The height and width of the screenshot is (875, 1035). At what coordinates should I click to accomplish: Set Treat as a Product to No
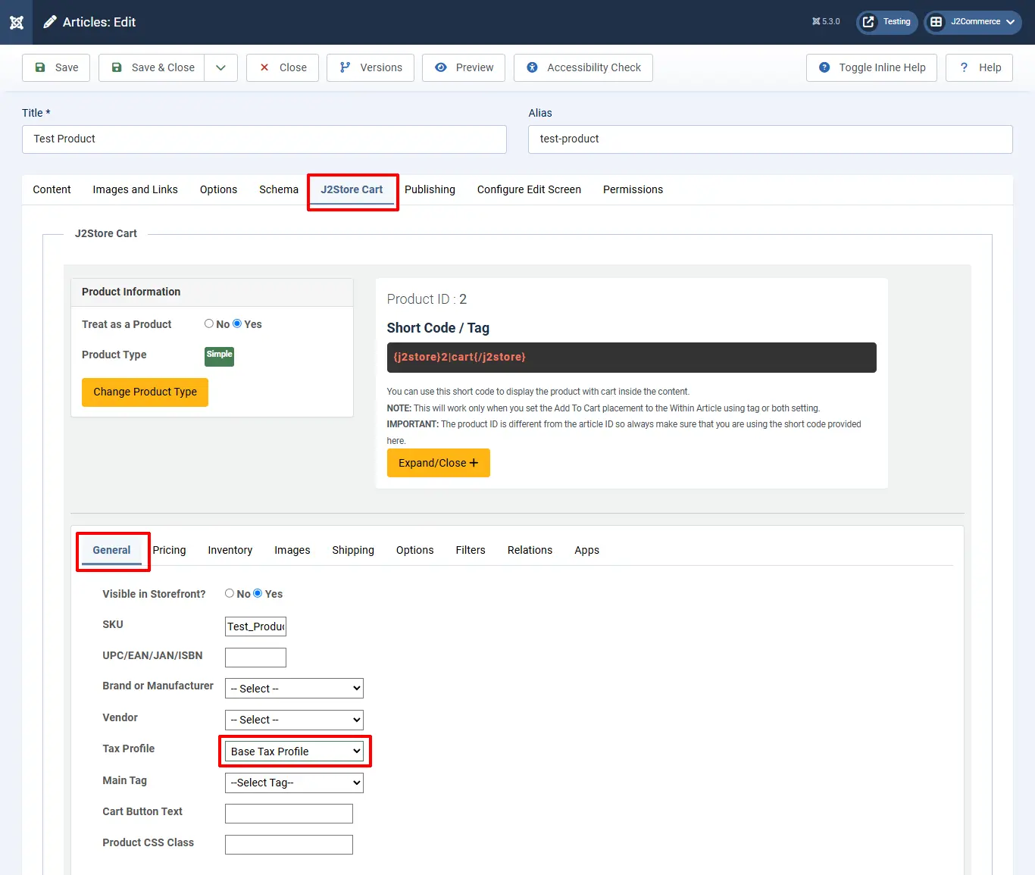[x=209, y=323]
